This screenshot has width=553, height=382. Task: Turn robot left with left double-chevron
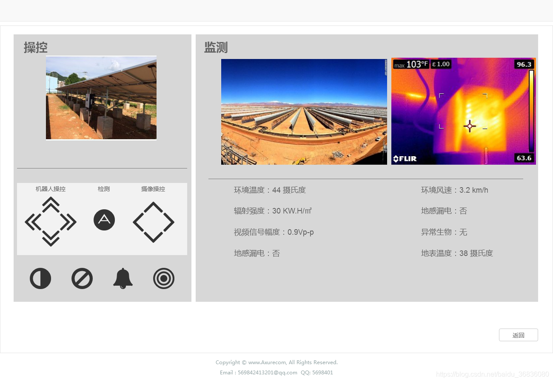33,222
